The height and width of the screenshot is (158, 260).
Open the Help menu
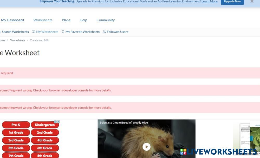coord(83,20)
